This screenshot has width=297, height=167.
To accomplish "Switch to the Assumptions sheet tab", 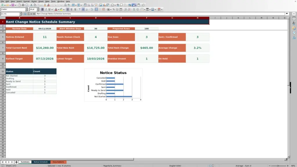I will pyautogui.click(x=58, y=162).
